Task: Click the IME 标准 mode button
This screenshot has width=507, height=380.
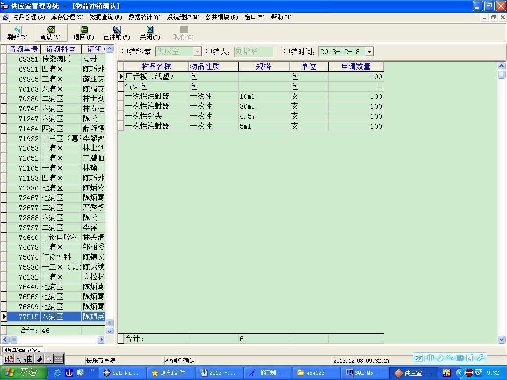Action: pyautogui.click(x=24, y=358)
